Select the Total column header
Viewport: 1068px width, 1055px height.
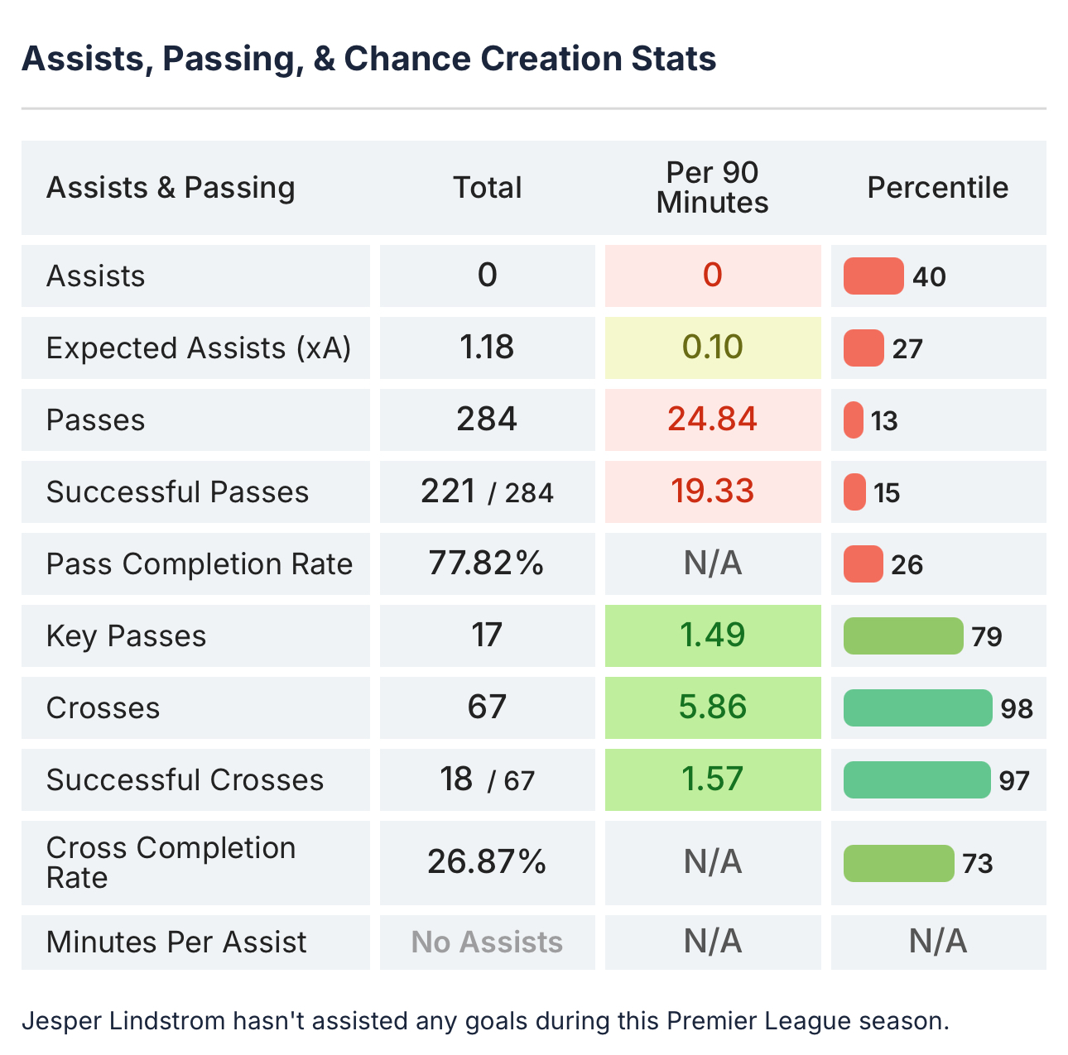(487, 188)
